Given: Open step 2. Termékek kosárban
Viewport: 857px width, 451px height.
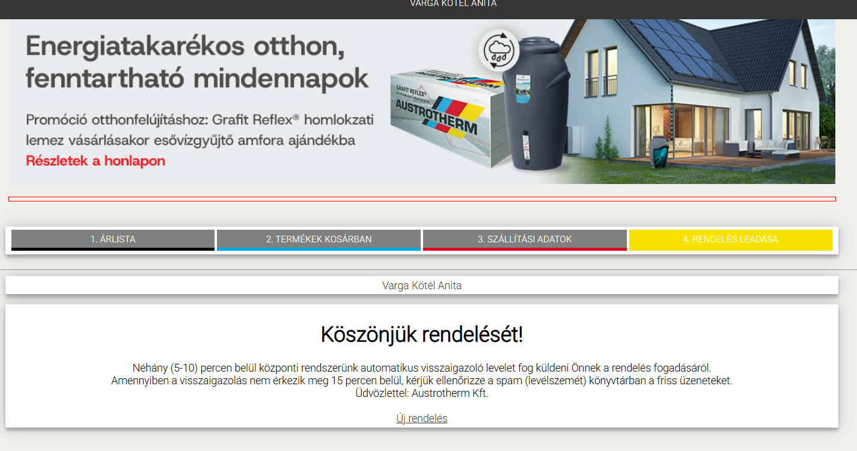Looking at the screenshot, I should (319, 239).
